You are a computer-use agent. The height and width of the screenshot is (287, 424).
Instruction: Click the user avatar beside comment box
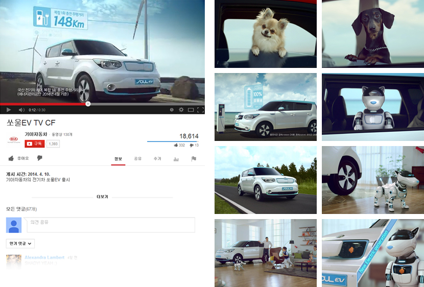14,225
